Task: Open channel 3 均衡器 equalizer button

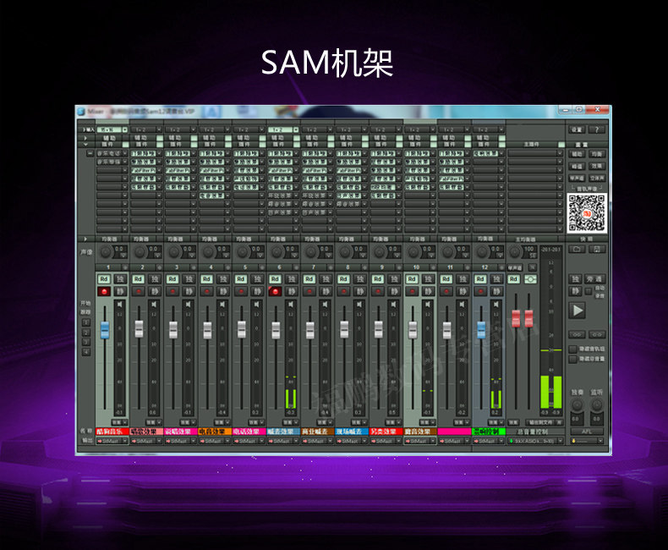Action: [x=175, y=239]
